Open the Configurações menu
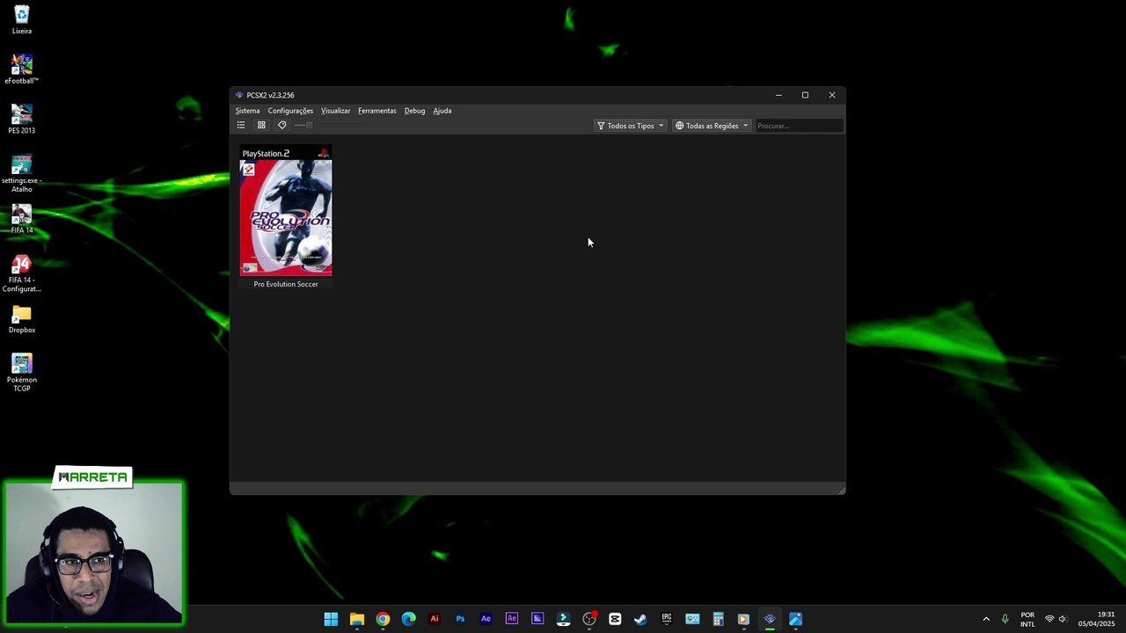The image size is (1126, 633). point(290,111)
